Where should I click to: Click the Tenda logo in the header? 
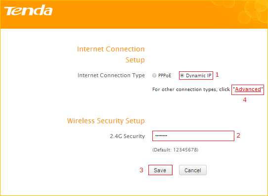pos(28,10)
